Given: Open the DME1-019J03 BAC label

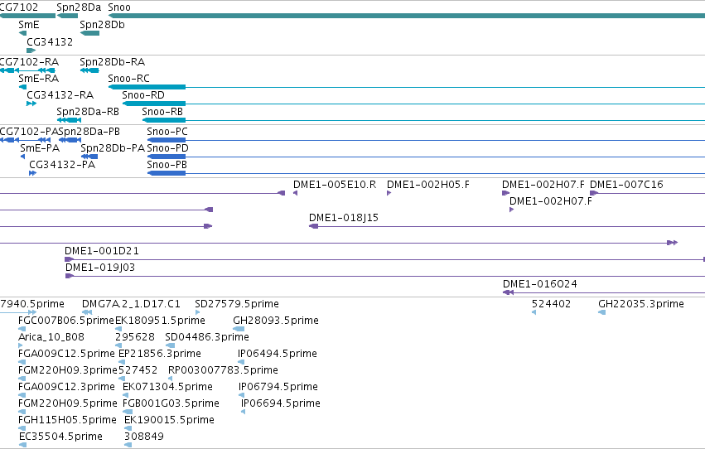Looking at the screenshot, I should [99, 268].
